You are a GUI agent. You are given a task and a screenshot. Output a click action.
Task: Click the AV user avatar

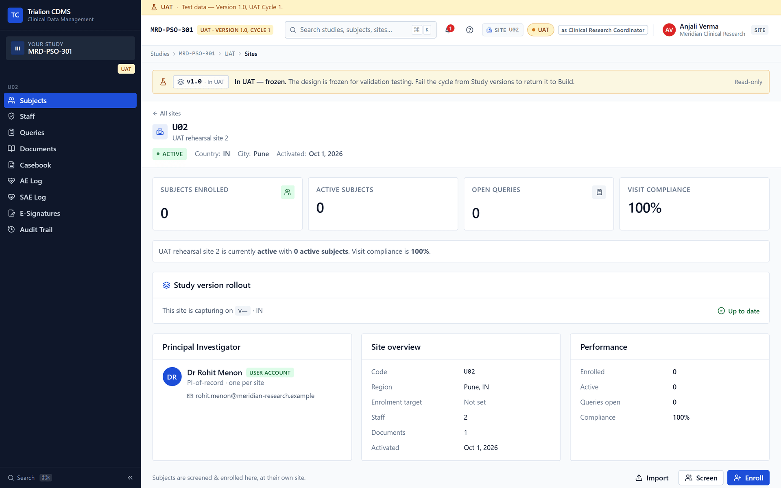click(669, 30)
